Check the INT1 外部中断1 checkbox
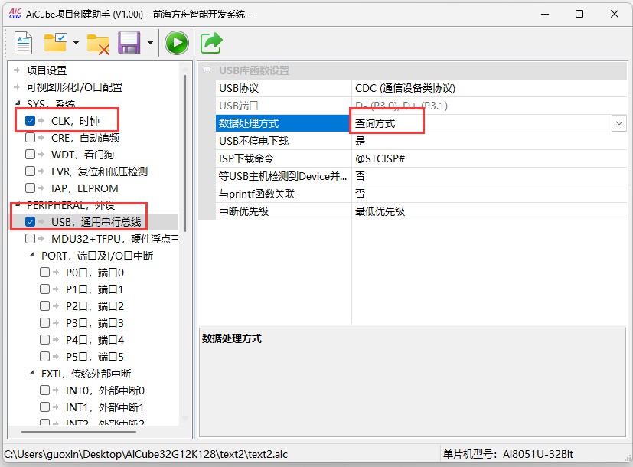This screenshot has height=467, width=633. pyautogui.click(x=45, y=407)
